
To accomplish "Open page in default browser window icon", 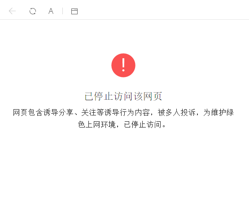I will [x=74, y=11].
